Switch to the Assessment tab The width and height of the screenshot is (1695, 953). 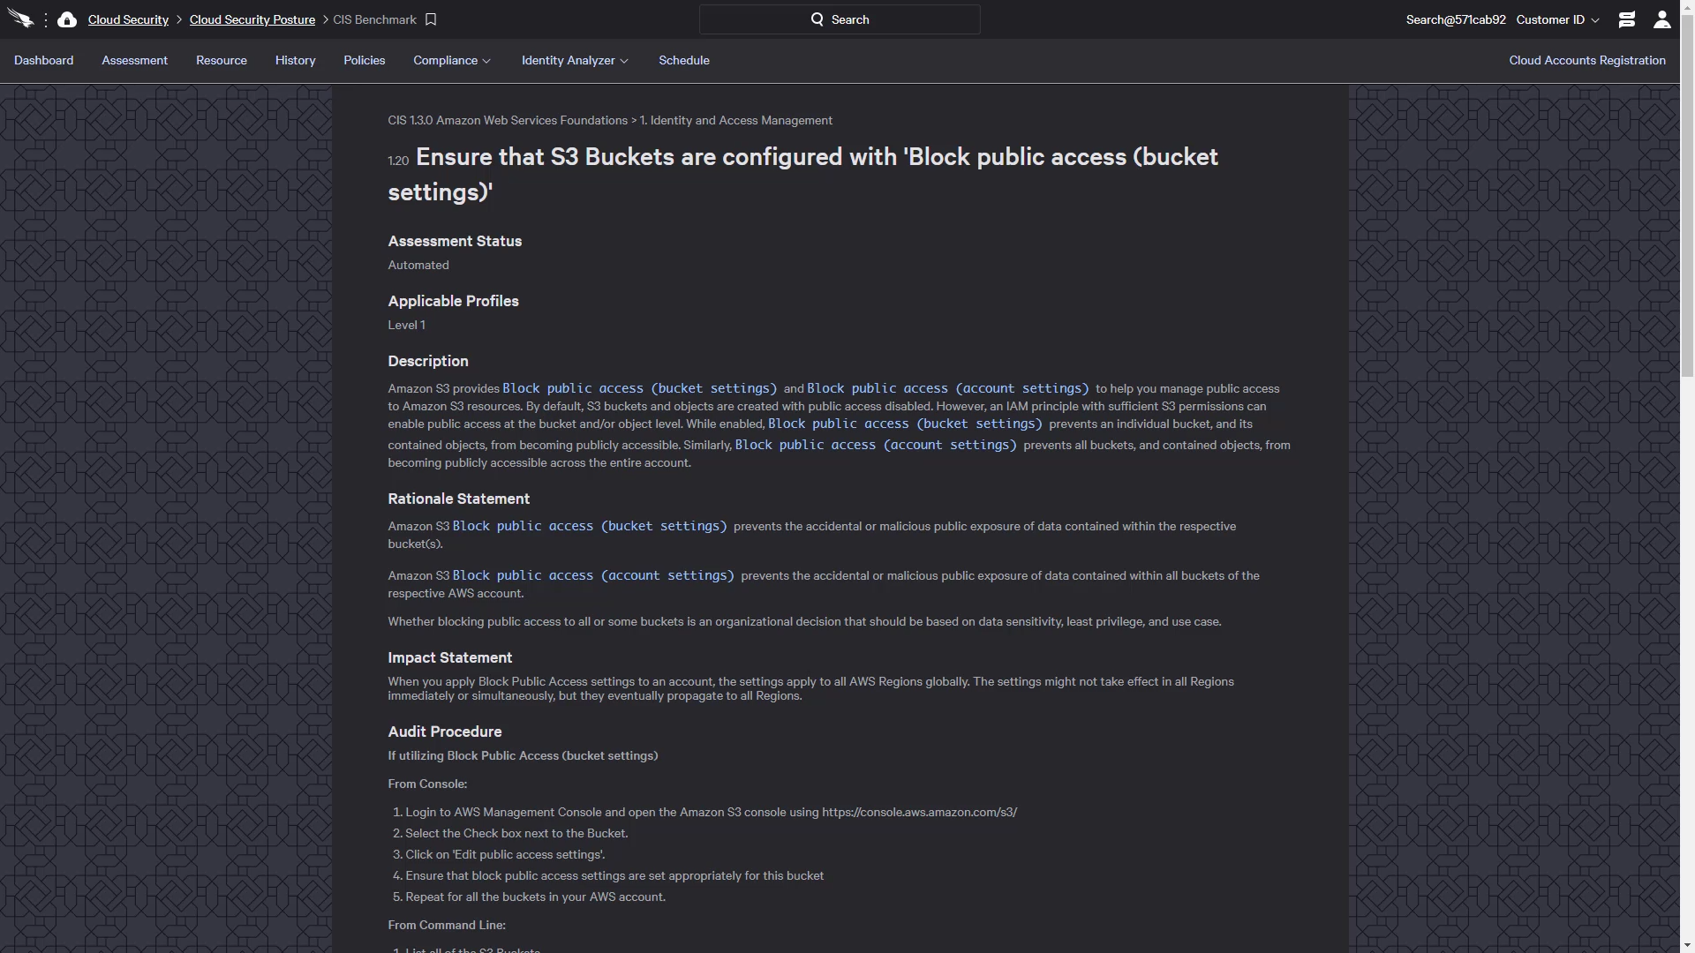tap(134, 60)
